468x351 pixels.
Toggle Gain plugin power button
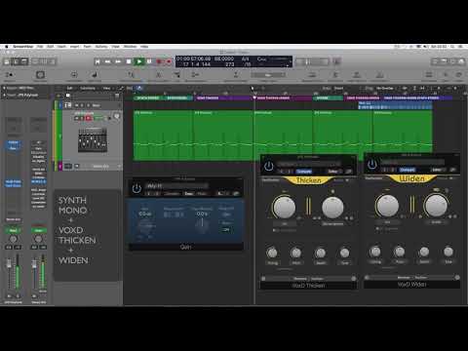coord(136,188)
